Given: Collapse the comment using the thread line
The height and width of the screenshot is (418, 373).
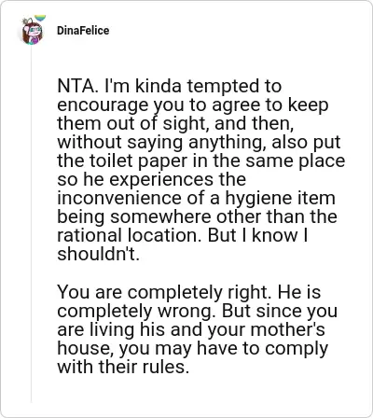Looking at the screenshot, I should [31, 224].
